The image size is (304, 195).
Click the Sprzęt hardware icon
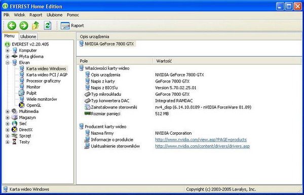(x=15, y=136)
